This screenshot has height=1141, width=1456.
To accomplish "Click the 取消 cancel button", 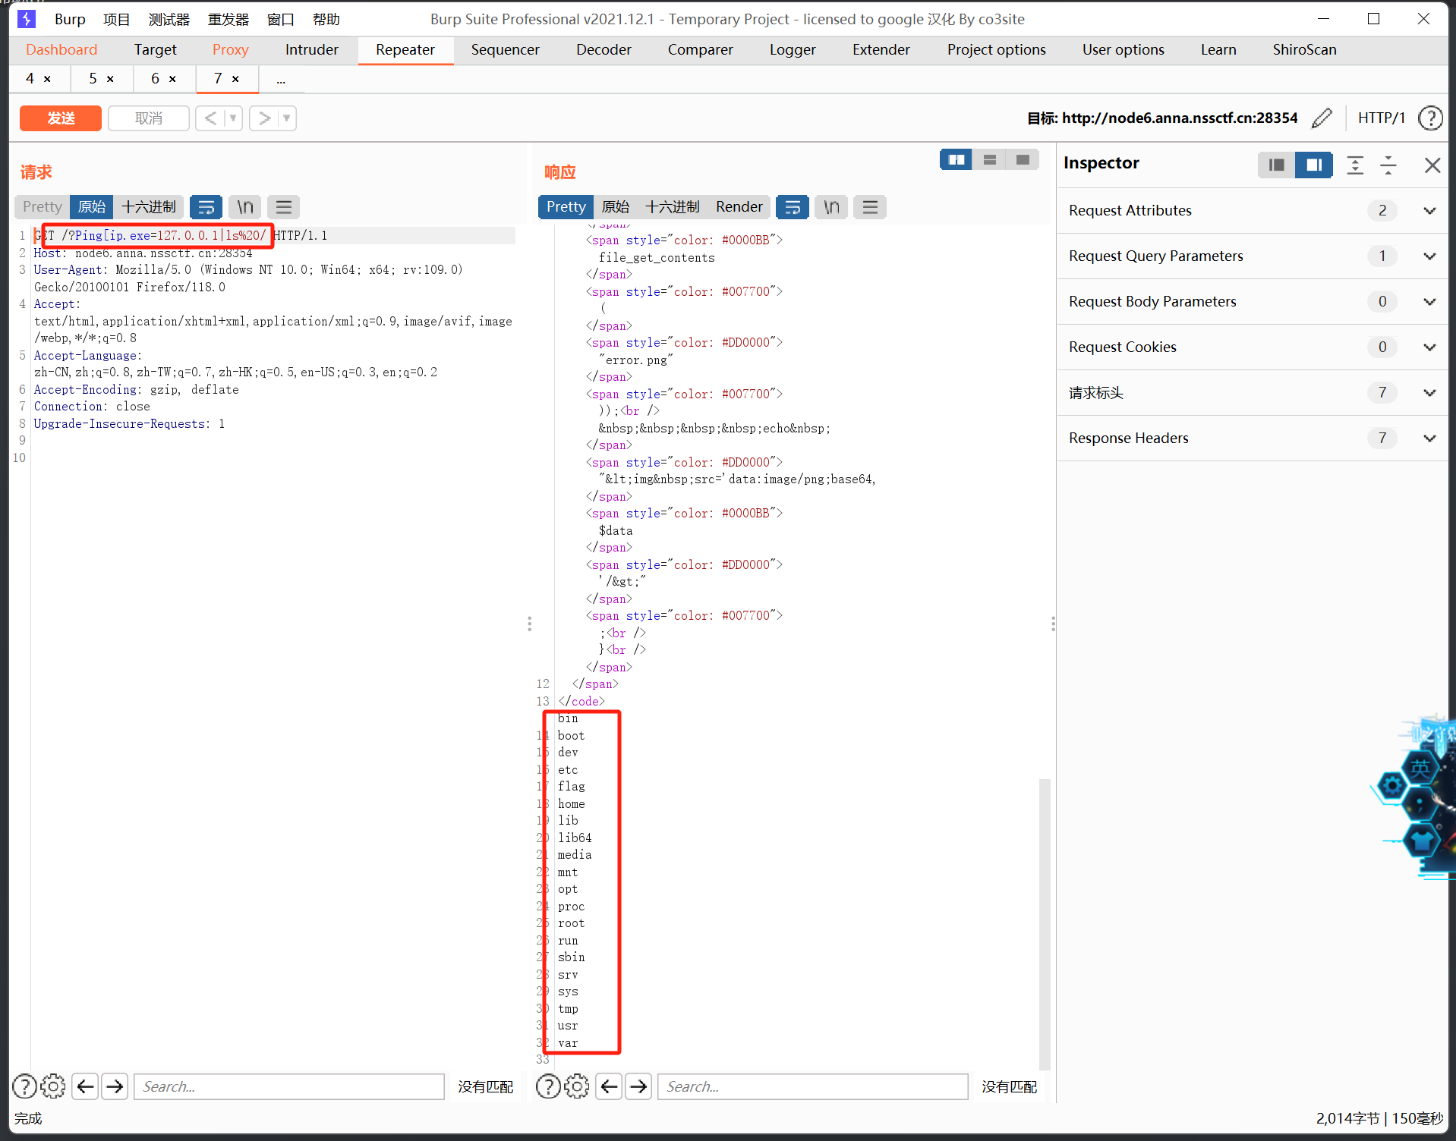I will pyautogui.click(x=148, y=118).
